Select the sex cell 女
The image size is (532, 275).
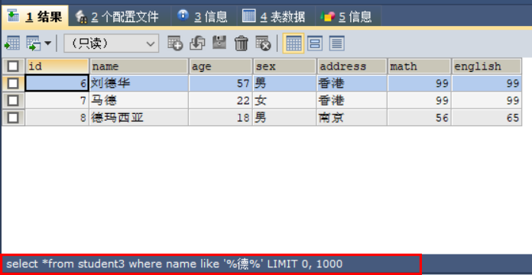[284, 101]
